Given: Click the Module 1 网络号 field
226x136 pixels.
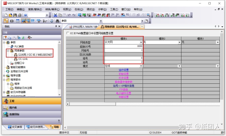Looking at the screenshot, I should point(124,50).
